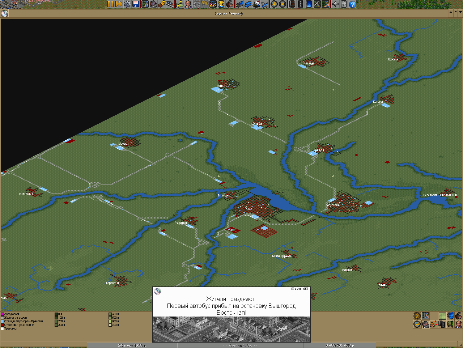Click the money balance in the status bar
Screen dimensions: 463x348
pyautogui.click(x=340, y=345)
